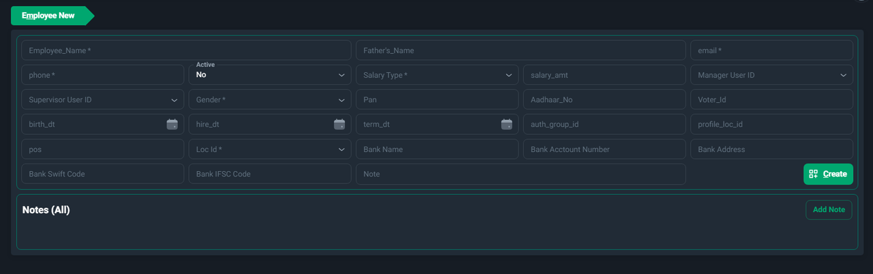Click into the Father's_Name field

(x=521, y=50)
